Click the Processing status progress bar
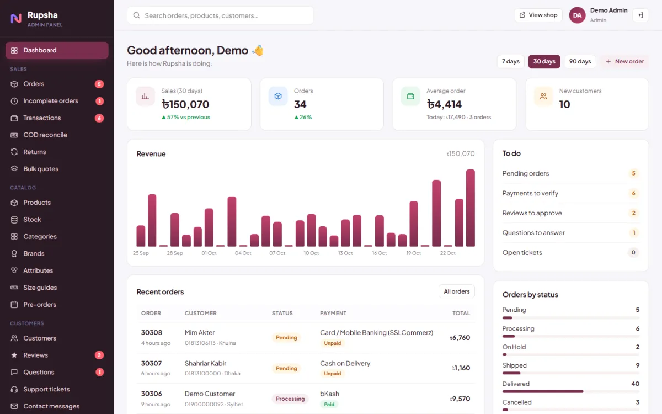This screenshot has height=414, width=662. coord(570,336)
